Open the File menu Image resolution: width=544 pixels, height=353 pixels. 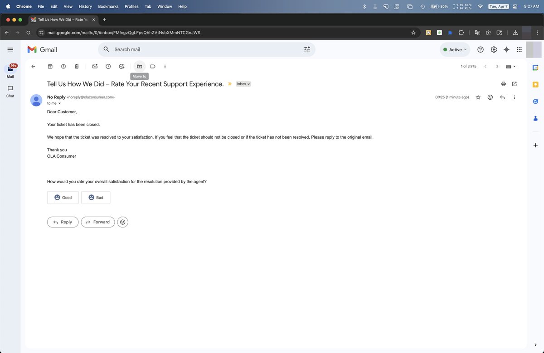coord(41,6)
